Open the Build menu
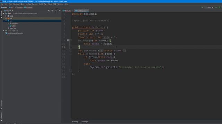The height and width of the screenshot is (124, 222). point(41,4)
